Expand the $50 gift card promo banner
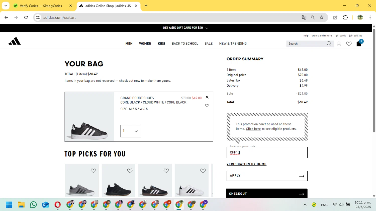376x211 pixels. click(185, 28)
